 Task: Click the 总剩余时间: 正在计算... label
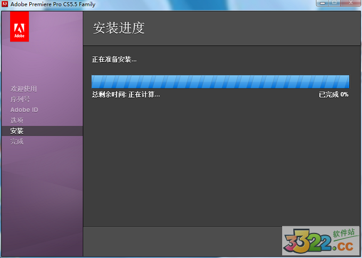pyautogui.click(x=126, y=94)
